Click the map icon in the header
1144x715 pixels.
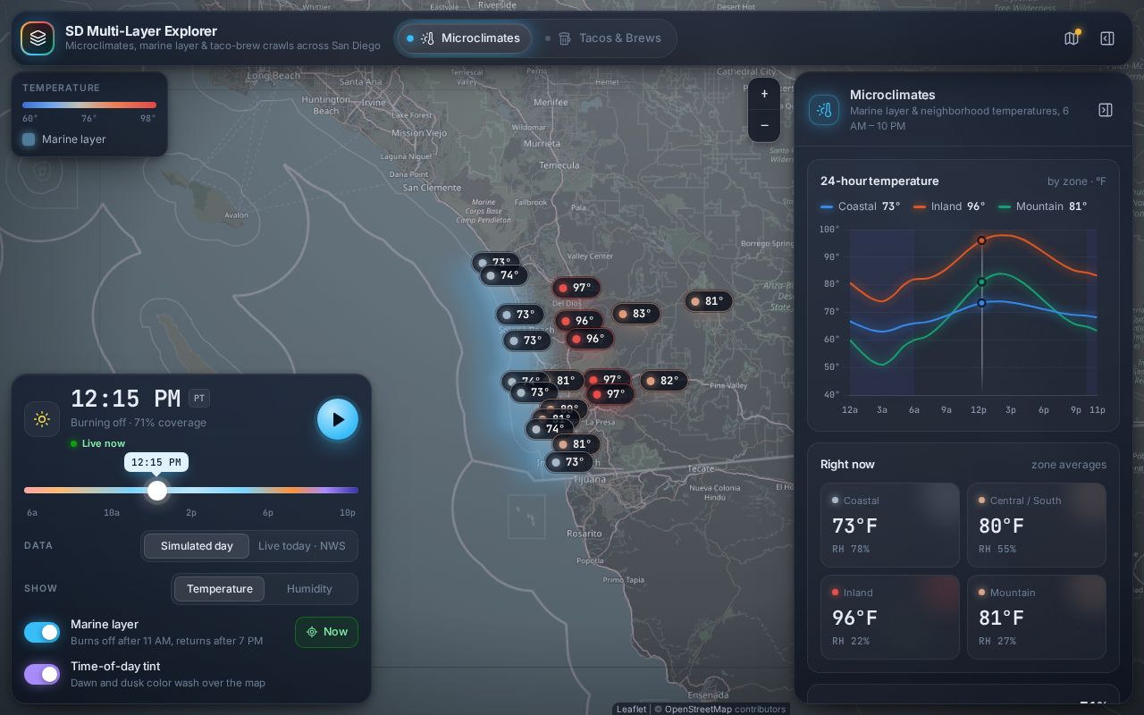click(x=1072, y=38)
